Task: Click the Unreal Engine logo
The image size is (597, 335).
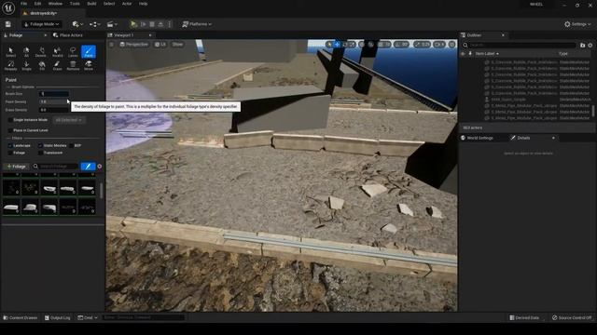Action: point(8,7)
